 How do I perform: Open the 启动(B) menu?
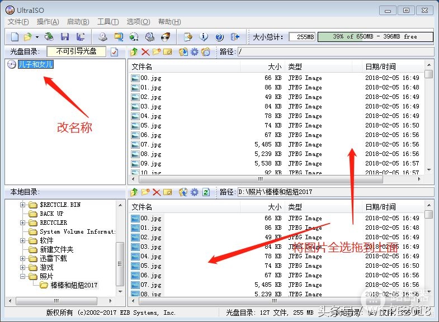tap(78, 22)
